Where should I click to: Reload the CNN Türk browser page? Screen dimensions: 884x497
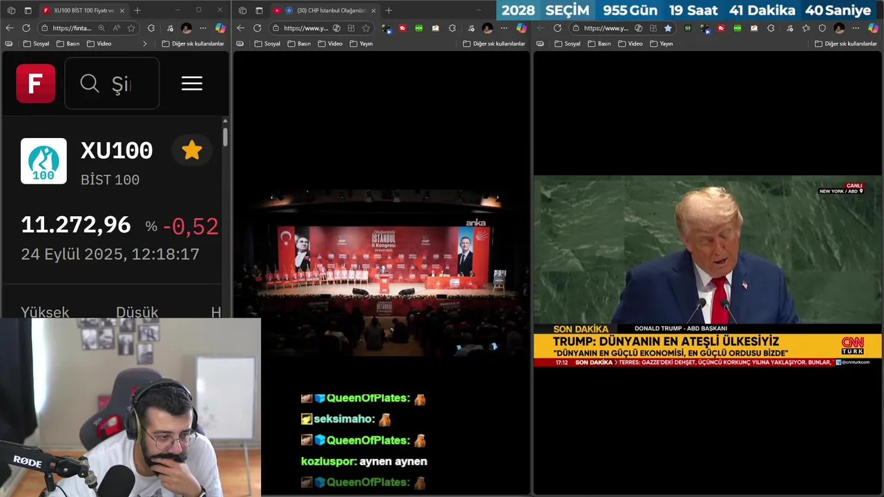coord(557,28)
